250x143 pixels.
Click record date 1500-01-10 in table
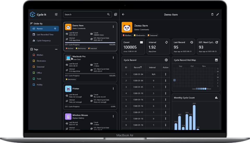tap(138, 93)
